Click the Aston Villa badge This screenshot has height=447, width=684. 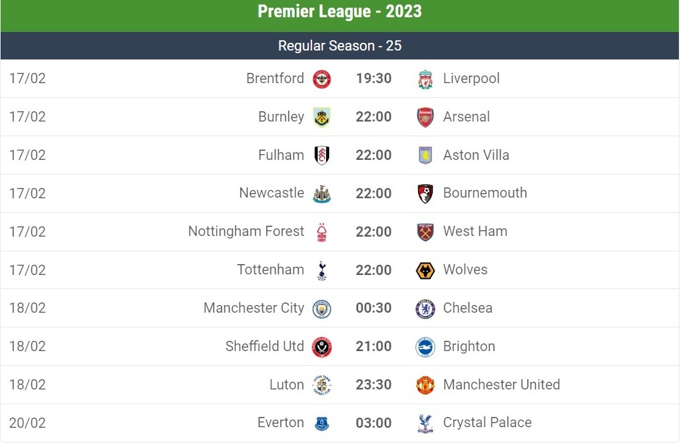coord(425,155)
